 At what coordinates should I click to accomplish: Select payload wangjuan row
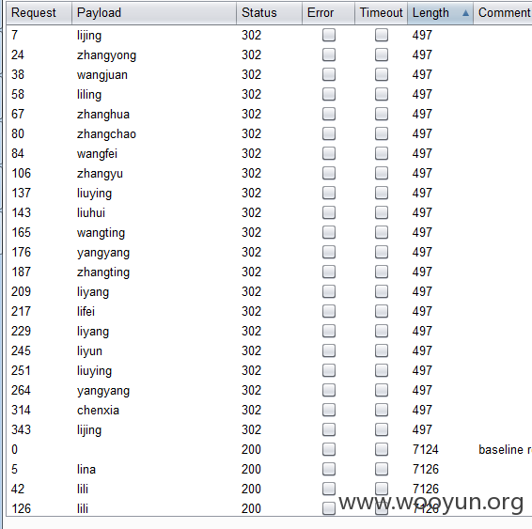coord(102,75)
